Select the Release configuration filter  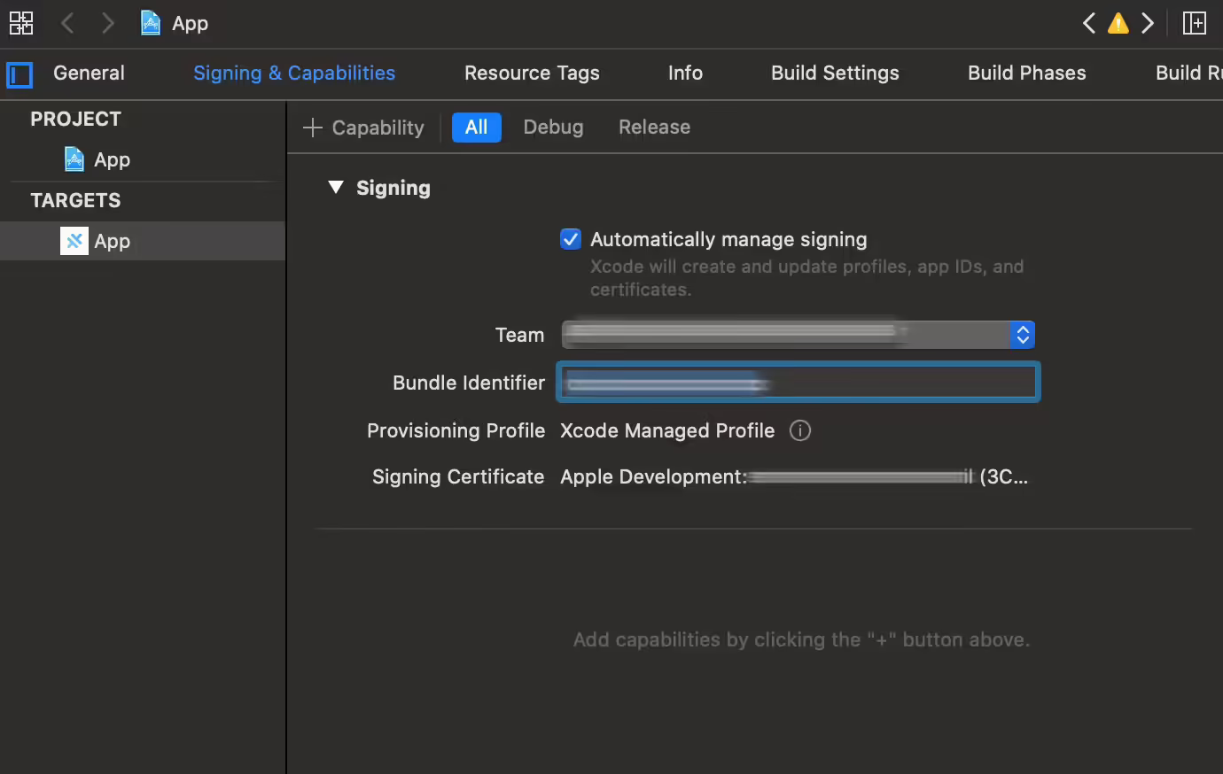coord(654,128)
